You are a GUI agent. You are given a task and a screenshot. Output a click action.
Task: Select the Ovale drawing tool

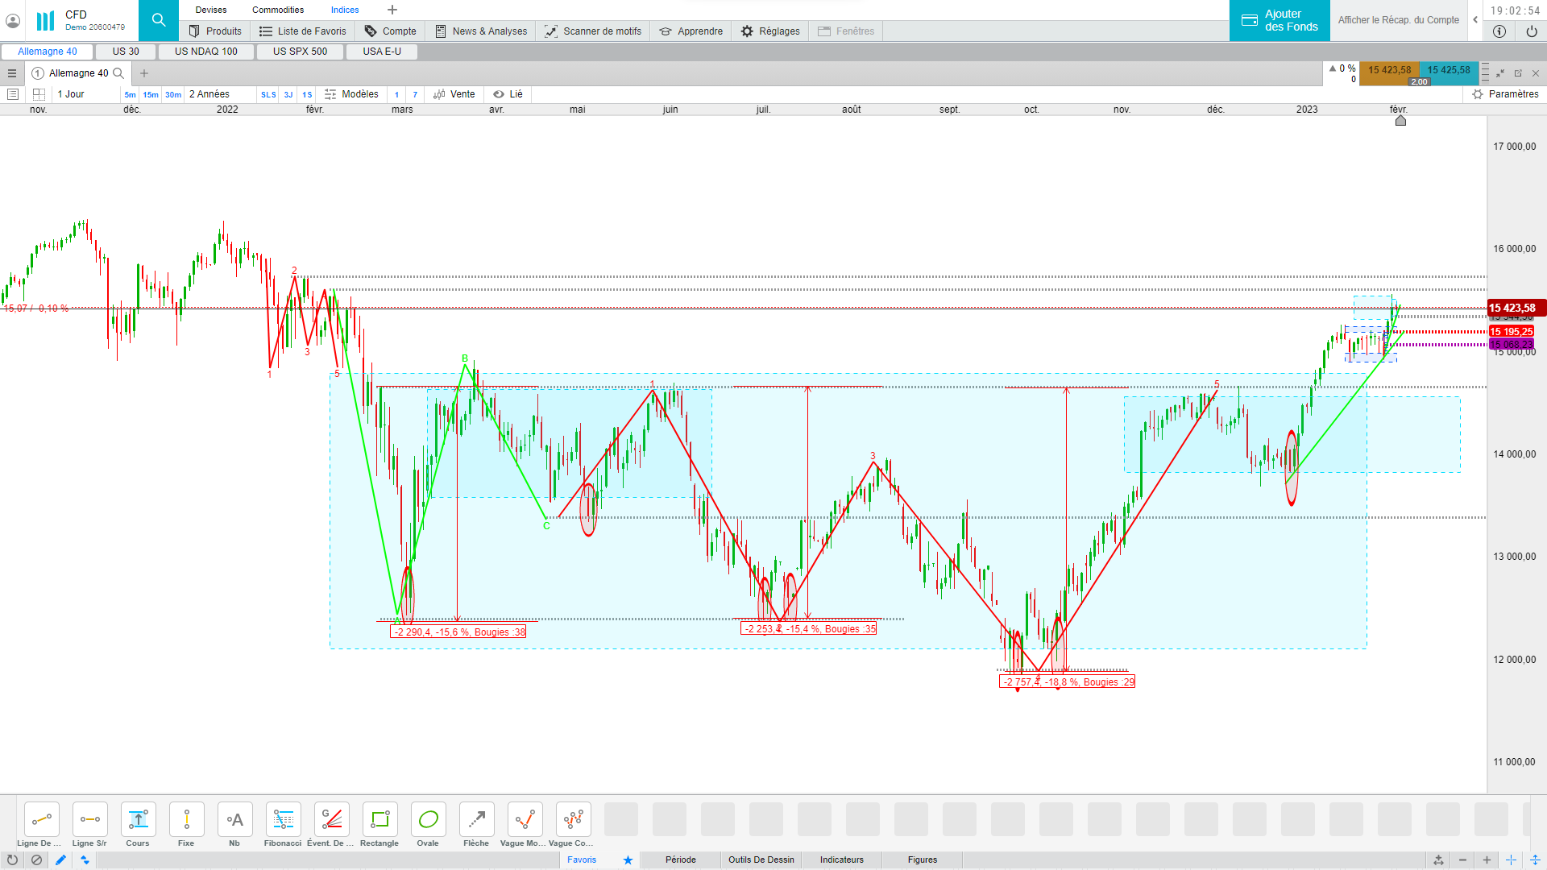coord(428,820)
